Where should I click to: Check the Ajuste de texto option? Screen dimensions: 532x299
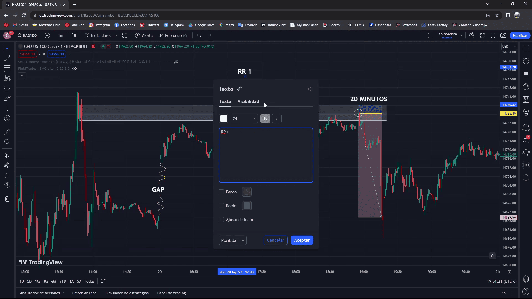coord(221,220)
